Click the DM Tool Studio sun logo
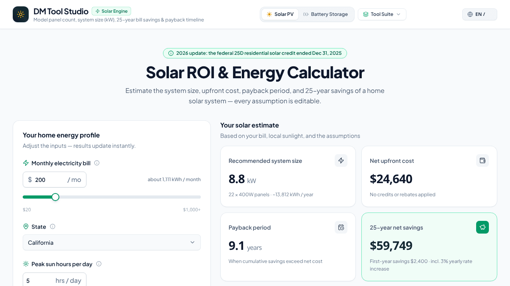 pyautogui.click(x=21, y=14)
